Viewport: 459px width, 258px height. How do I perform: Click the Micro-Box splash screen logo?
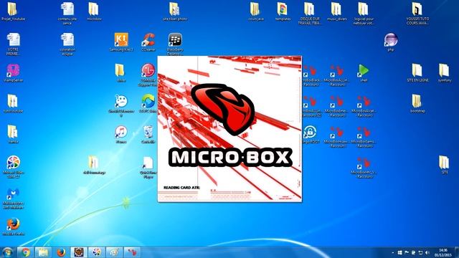[x=223, y=109]
